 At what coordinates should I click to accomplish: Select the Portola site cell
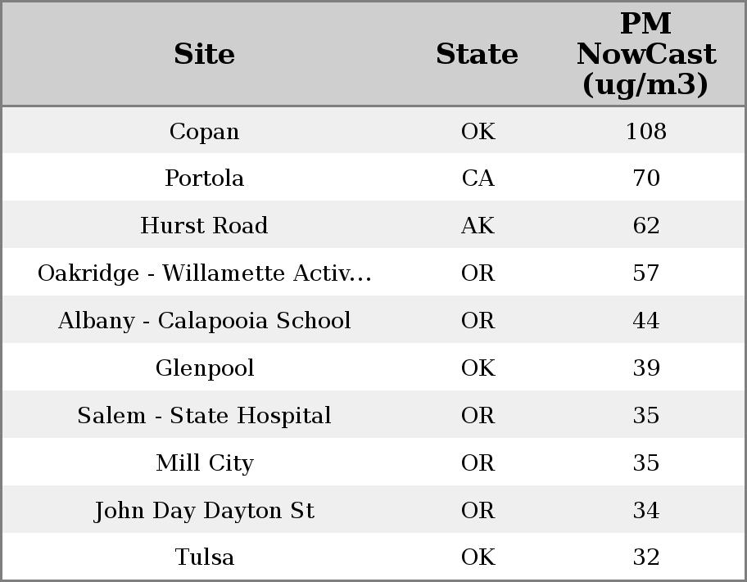[x=204, y=178]
